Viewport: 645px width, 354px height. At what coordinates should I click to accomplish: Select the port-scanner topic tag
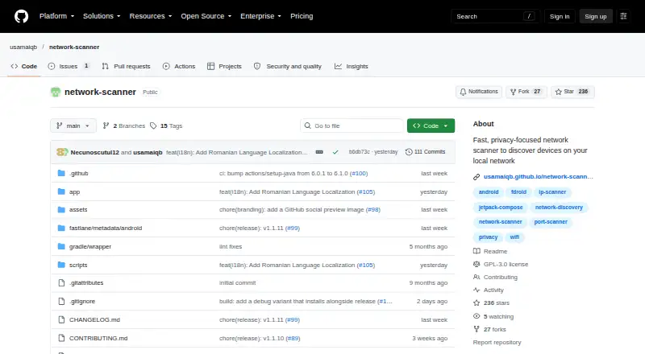pos(551,222)
